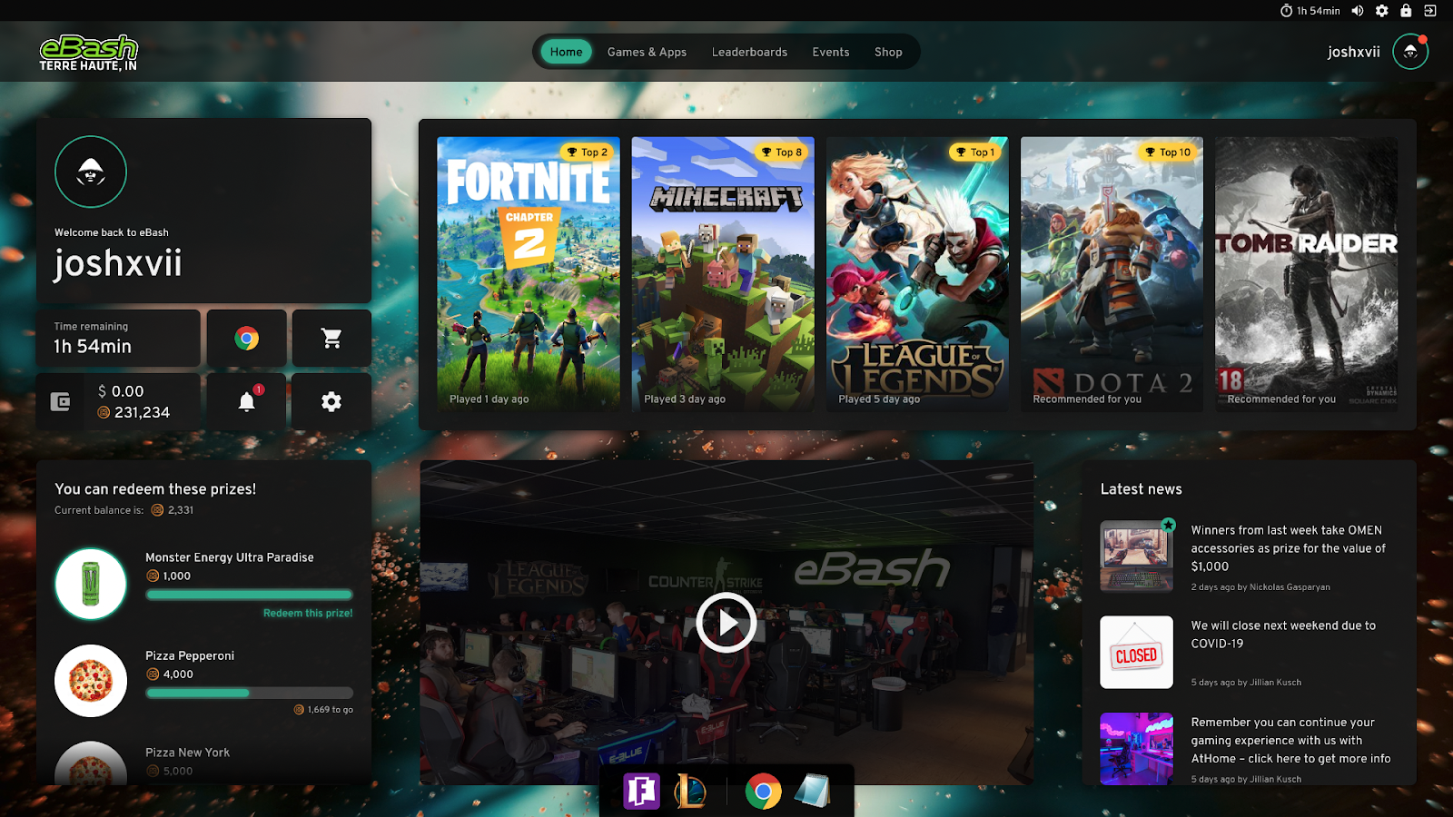Open the Dota 2 game card
Screen dimensions: 1453x817
[1112, 274]
